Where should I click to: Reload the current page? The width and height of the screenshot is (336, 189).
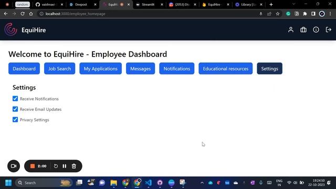23,14
